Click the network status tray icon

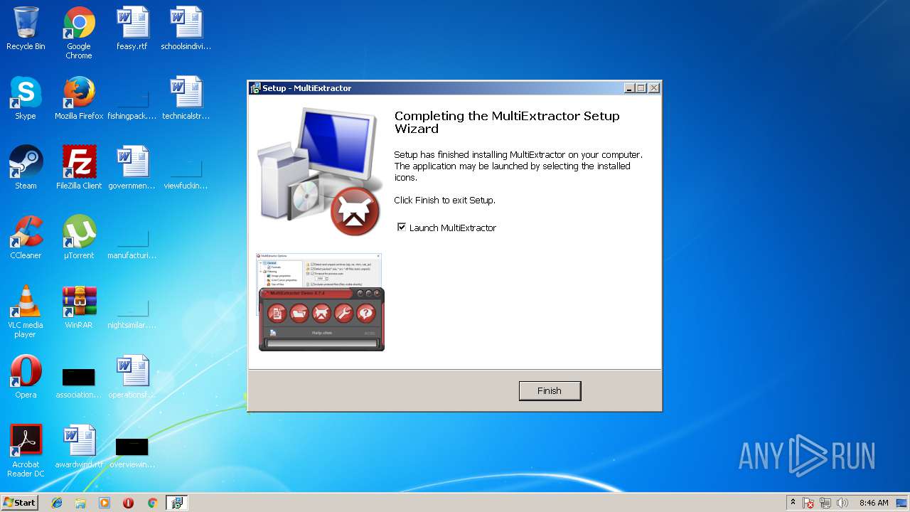825,503
